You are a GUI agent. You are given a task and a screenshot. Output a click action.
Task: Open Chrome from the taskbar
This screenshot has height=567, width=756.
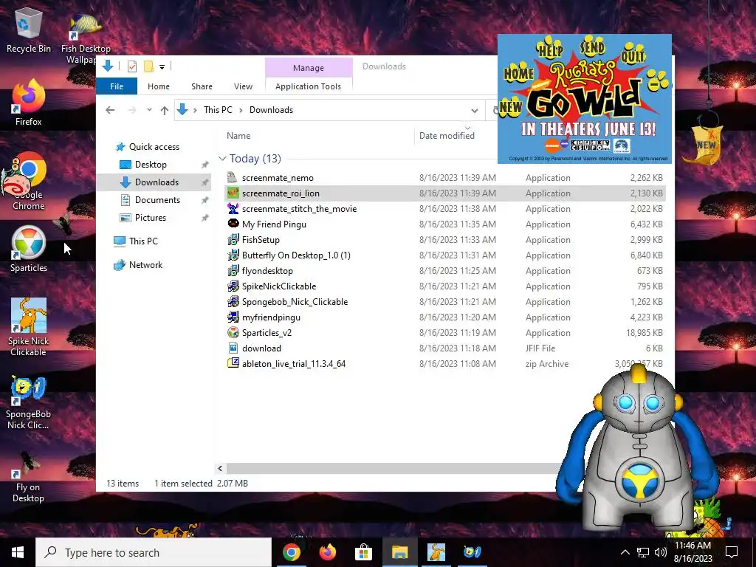(x=291, y=552)
